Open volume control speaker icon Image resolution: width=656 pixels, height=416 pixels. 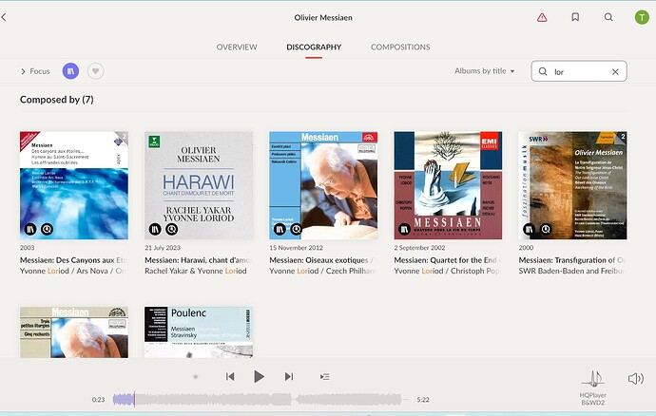pyautogui.click(x=636, y=378)
